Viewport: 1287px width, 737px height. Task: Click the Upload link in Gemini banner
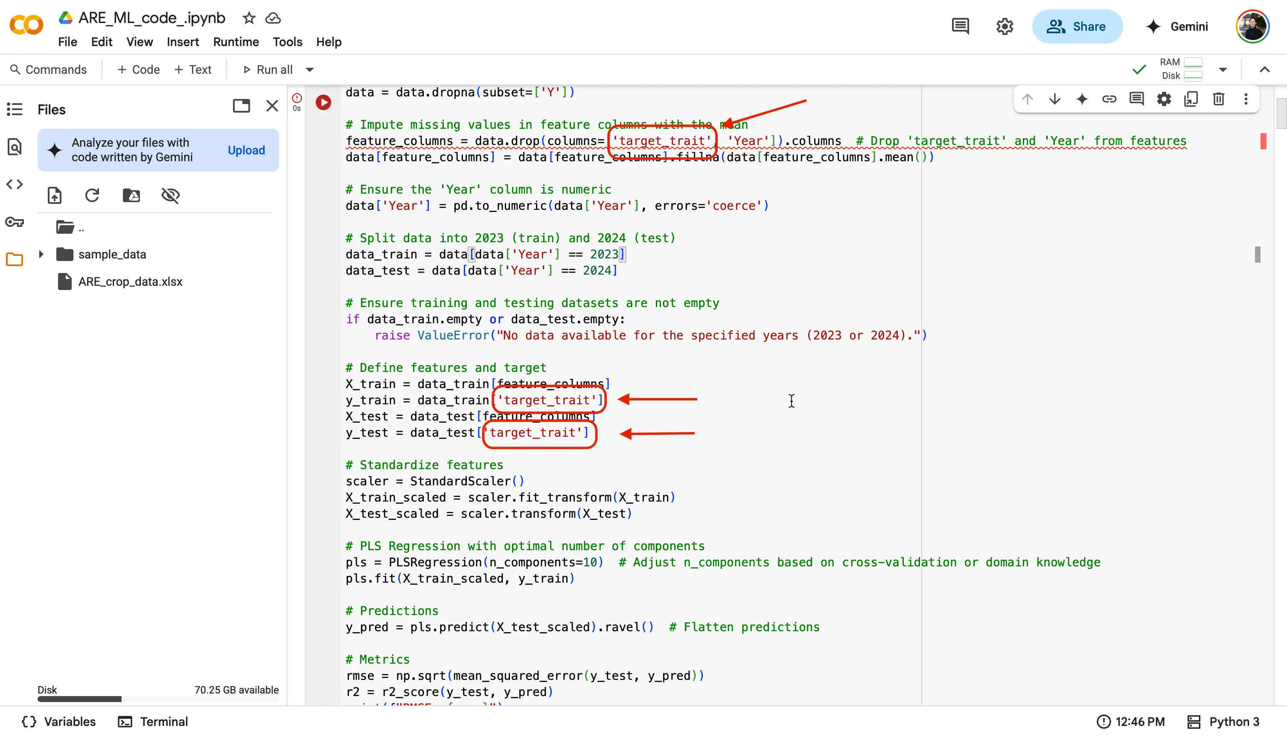click(x=246, y=150)
